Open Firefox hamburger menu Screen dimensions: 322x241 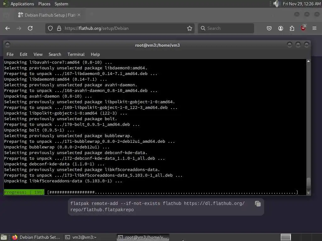(x=314, y=28)
